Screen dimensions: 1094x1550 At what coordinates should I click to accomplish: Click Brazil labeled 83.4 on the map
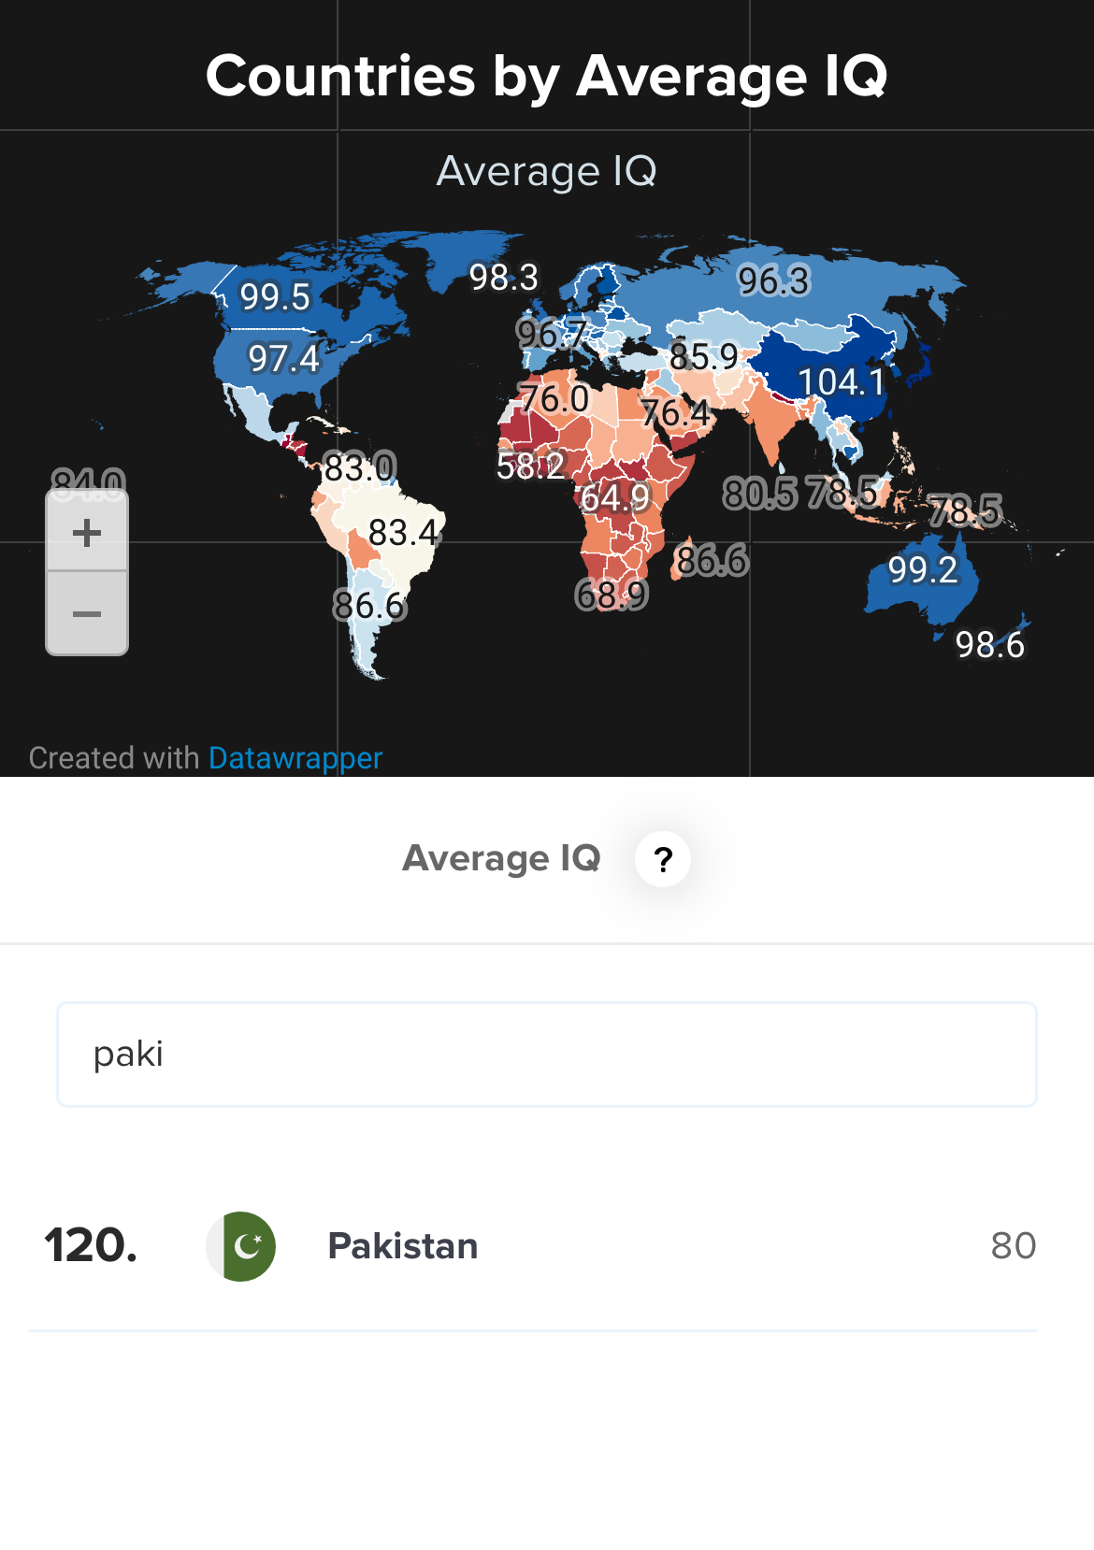pos(403,533)
